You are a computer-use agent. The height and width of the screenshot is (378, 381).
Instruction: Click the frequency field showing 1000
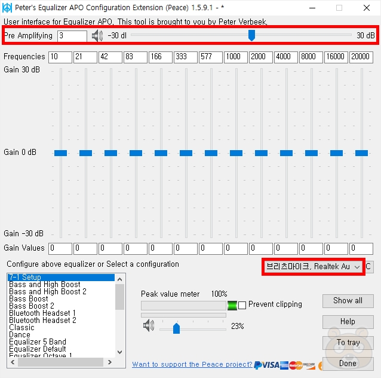click(x=236, y=57)
